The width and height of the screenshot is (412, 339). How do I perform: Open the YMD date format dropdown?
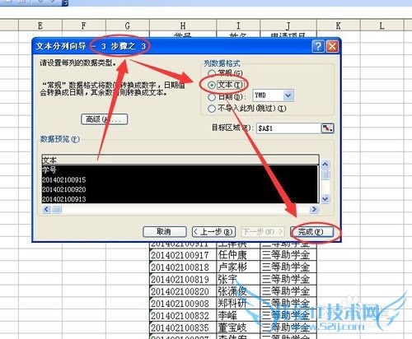(288, 95)
